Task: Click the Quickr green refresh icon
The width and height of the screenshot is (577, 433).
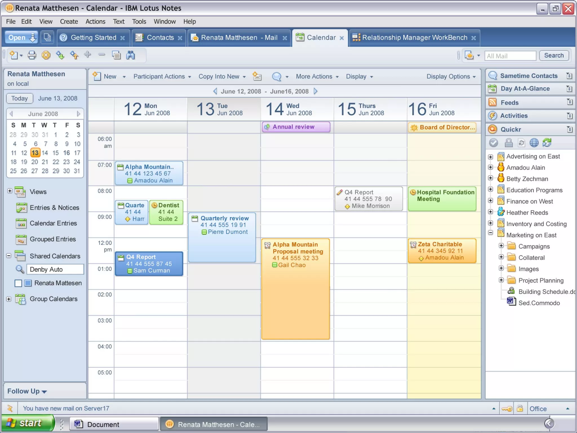Action: click(547, 143)
